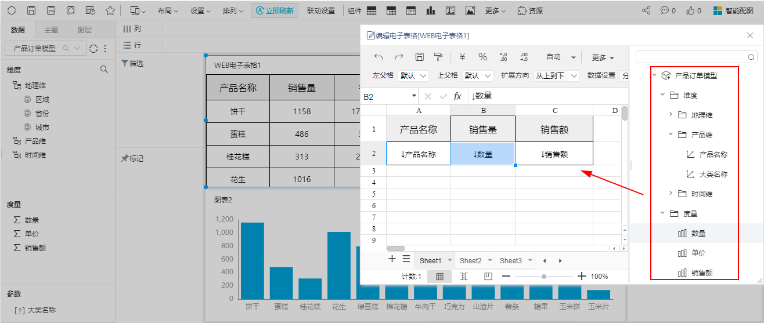This screenshot has height=323, width=764.
Task: Expand the 地理维 folder in right tree
Action: (671, 115)
